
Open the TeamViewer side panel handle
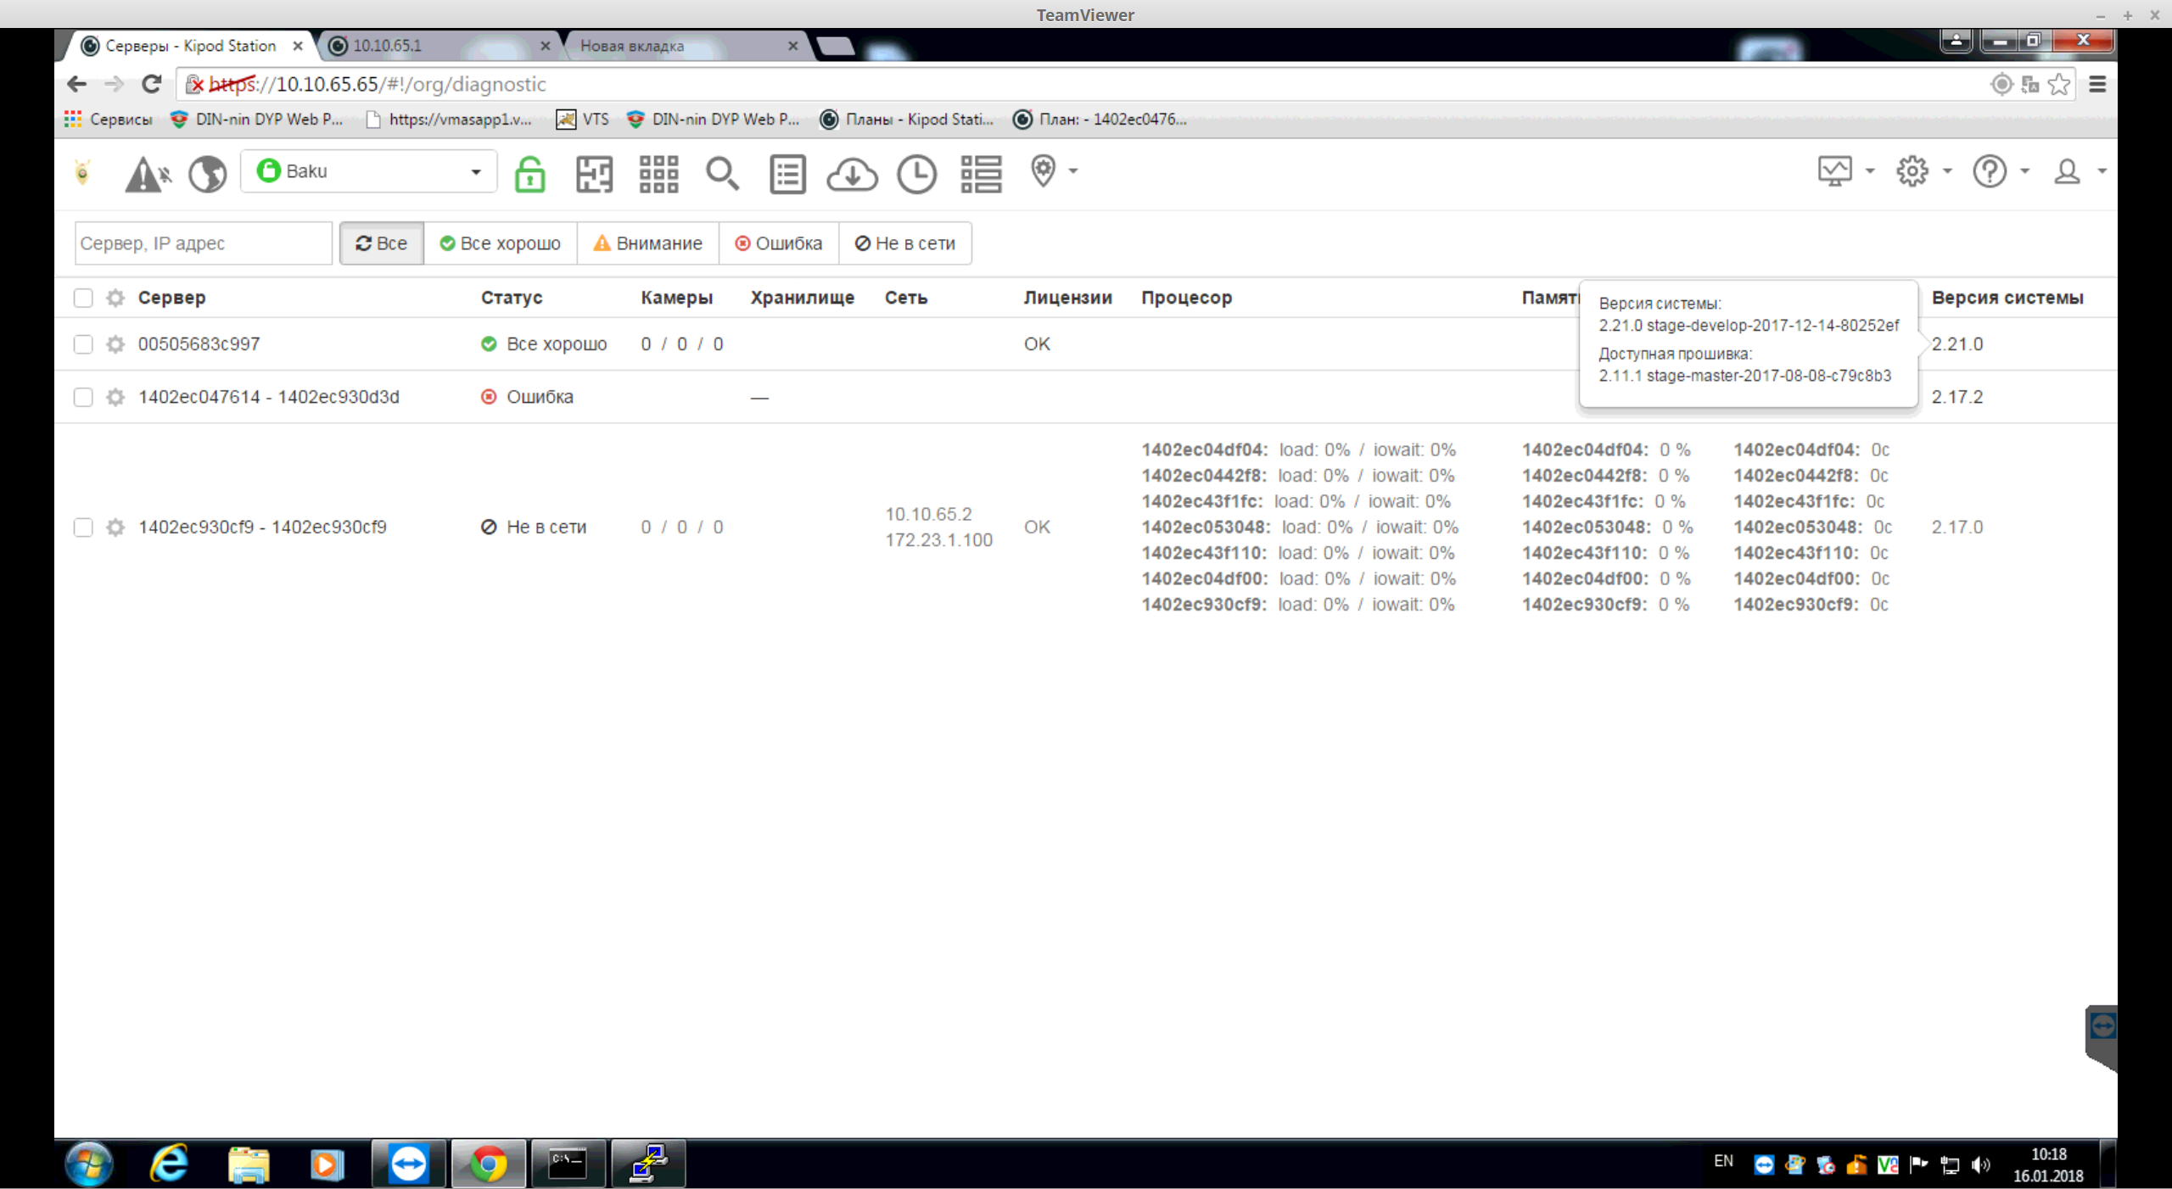(x=2102, y=1038)
